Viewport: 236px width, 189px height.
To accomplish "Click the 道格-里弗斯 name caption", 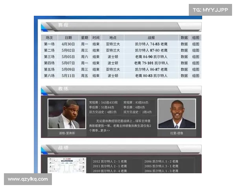I will tap(66, 133).
